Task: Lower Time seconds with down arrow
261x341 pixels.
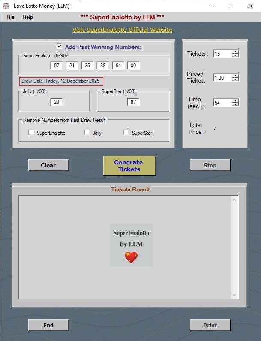Action: click(x=235, y=105)
